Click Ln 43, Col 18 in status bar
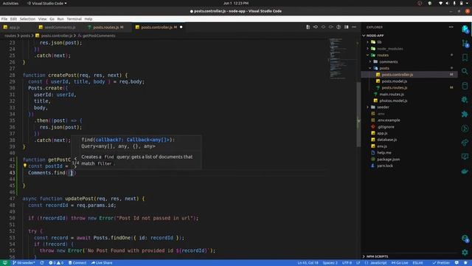The width and height of the screenshot is (472, 266). [308, 263]
